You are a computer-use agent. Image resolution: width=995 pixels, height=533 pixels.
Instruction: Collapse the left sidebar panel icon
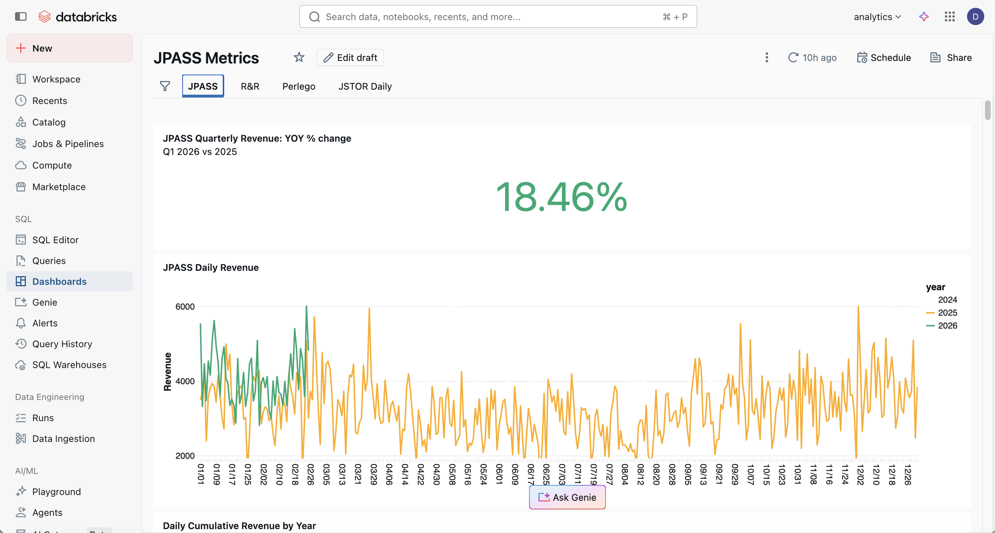[21, 16]
